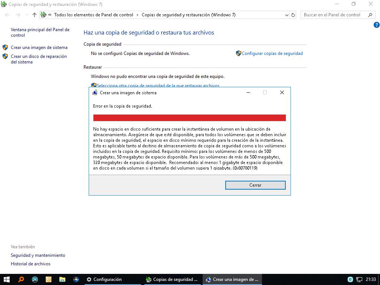Open the orange search icon on the taskbar
380x285 pixels.
pos(21,279)
